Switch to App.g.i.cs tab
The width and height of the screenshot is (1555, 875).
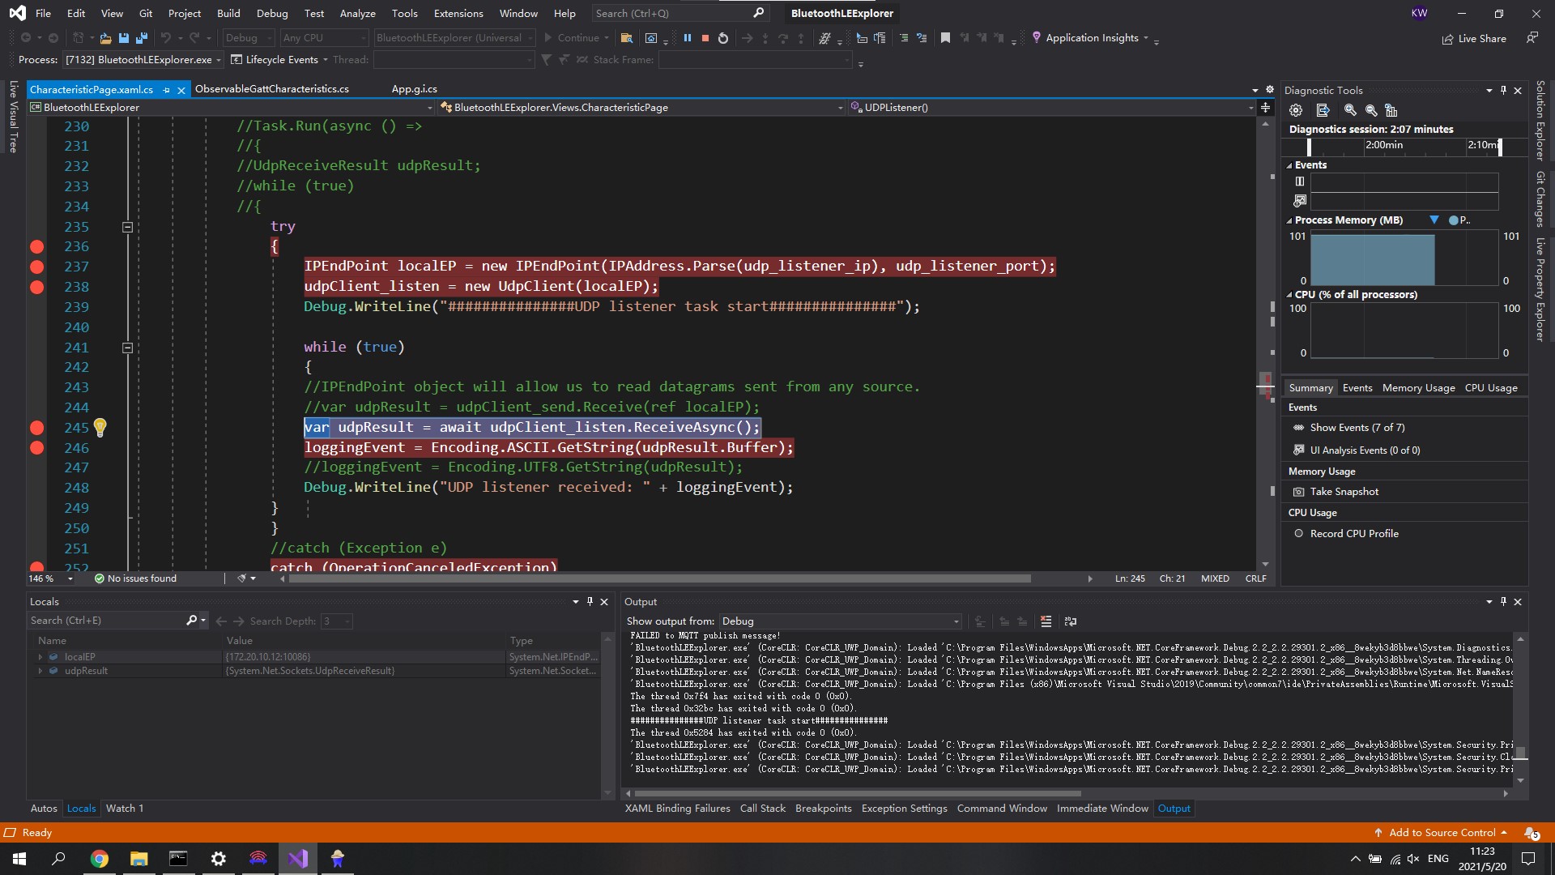414,89
